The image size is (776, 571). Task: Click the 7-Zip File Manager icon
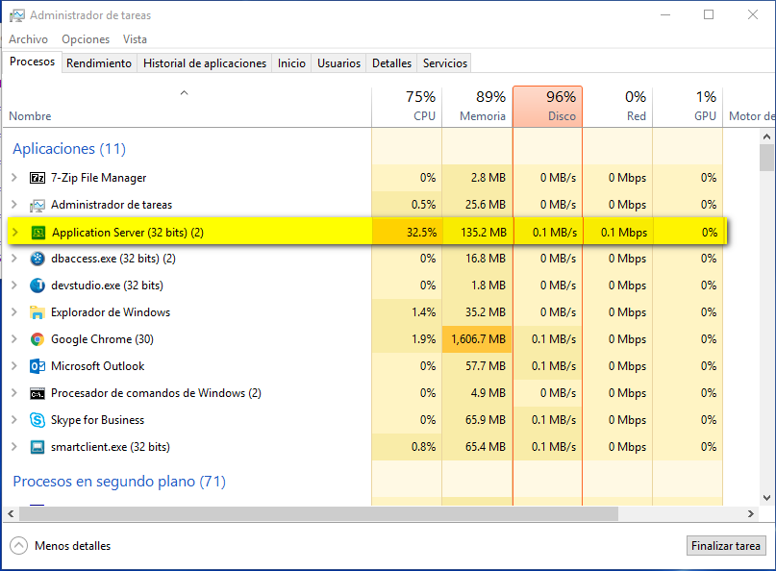[38, 178]
